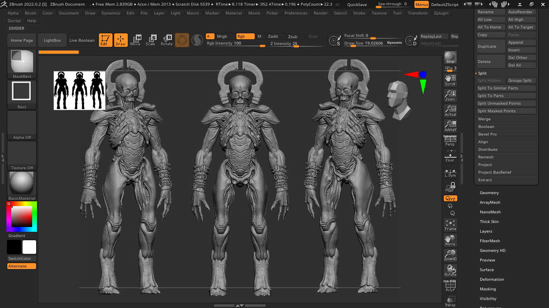The image size is (549, 308).
Task: Pick a color in the color picker square
Action: tap(21, 217)
